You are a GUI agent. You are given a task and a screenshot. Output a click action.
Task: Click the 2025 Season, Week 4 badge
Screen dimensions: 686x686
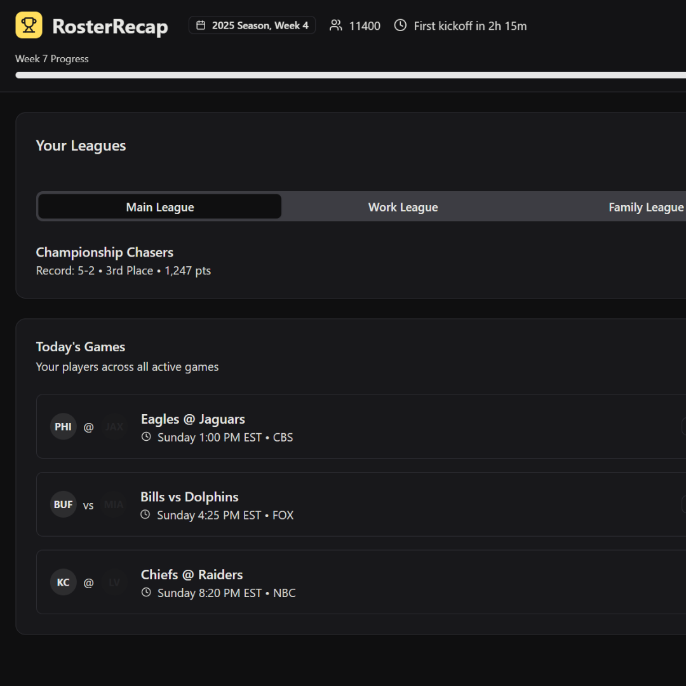pos(252,25)
